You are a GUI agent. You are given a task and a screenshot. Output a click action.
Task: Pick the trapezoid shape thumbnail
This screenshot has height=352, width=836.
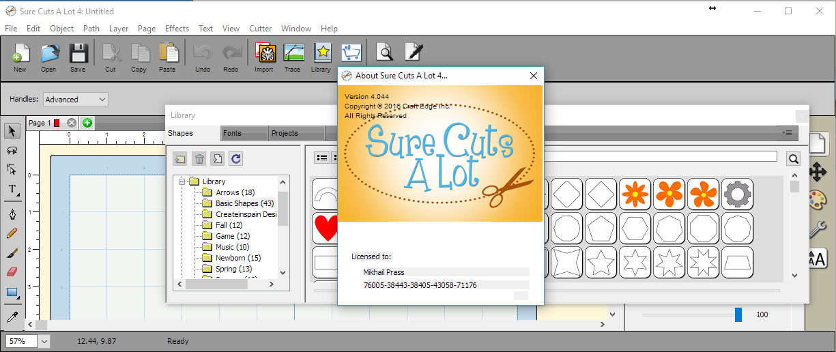pos(737,262)
